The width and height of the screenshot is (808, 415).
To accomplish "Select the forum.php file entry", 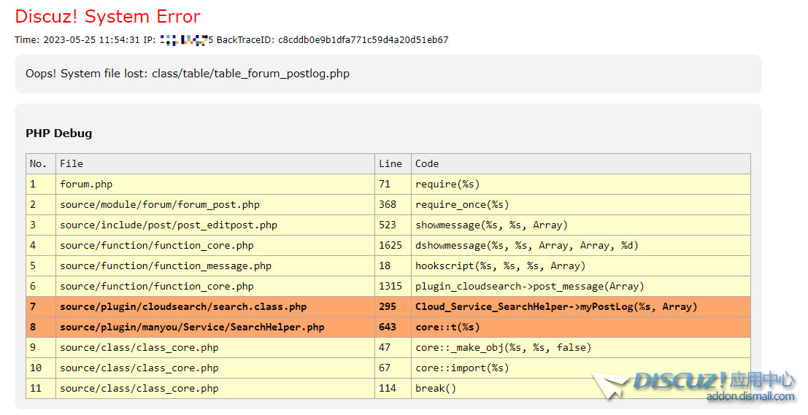I will (x=85, y=184).
